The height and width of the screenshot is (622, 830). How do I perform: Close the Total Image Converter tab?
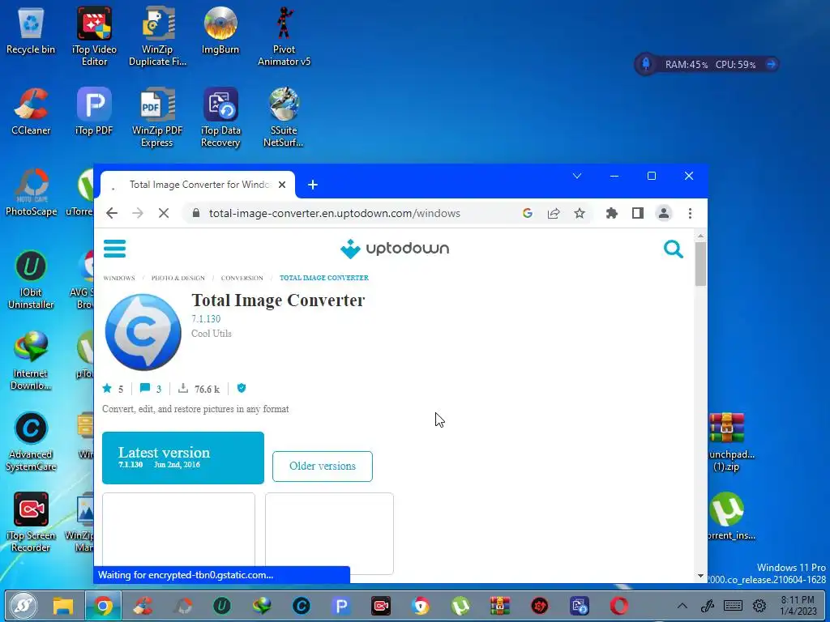[x=282, y=185]
